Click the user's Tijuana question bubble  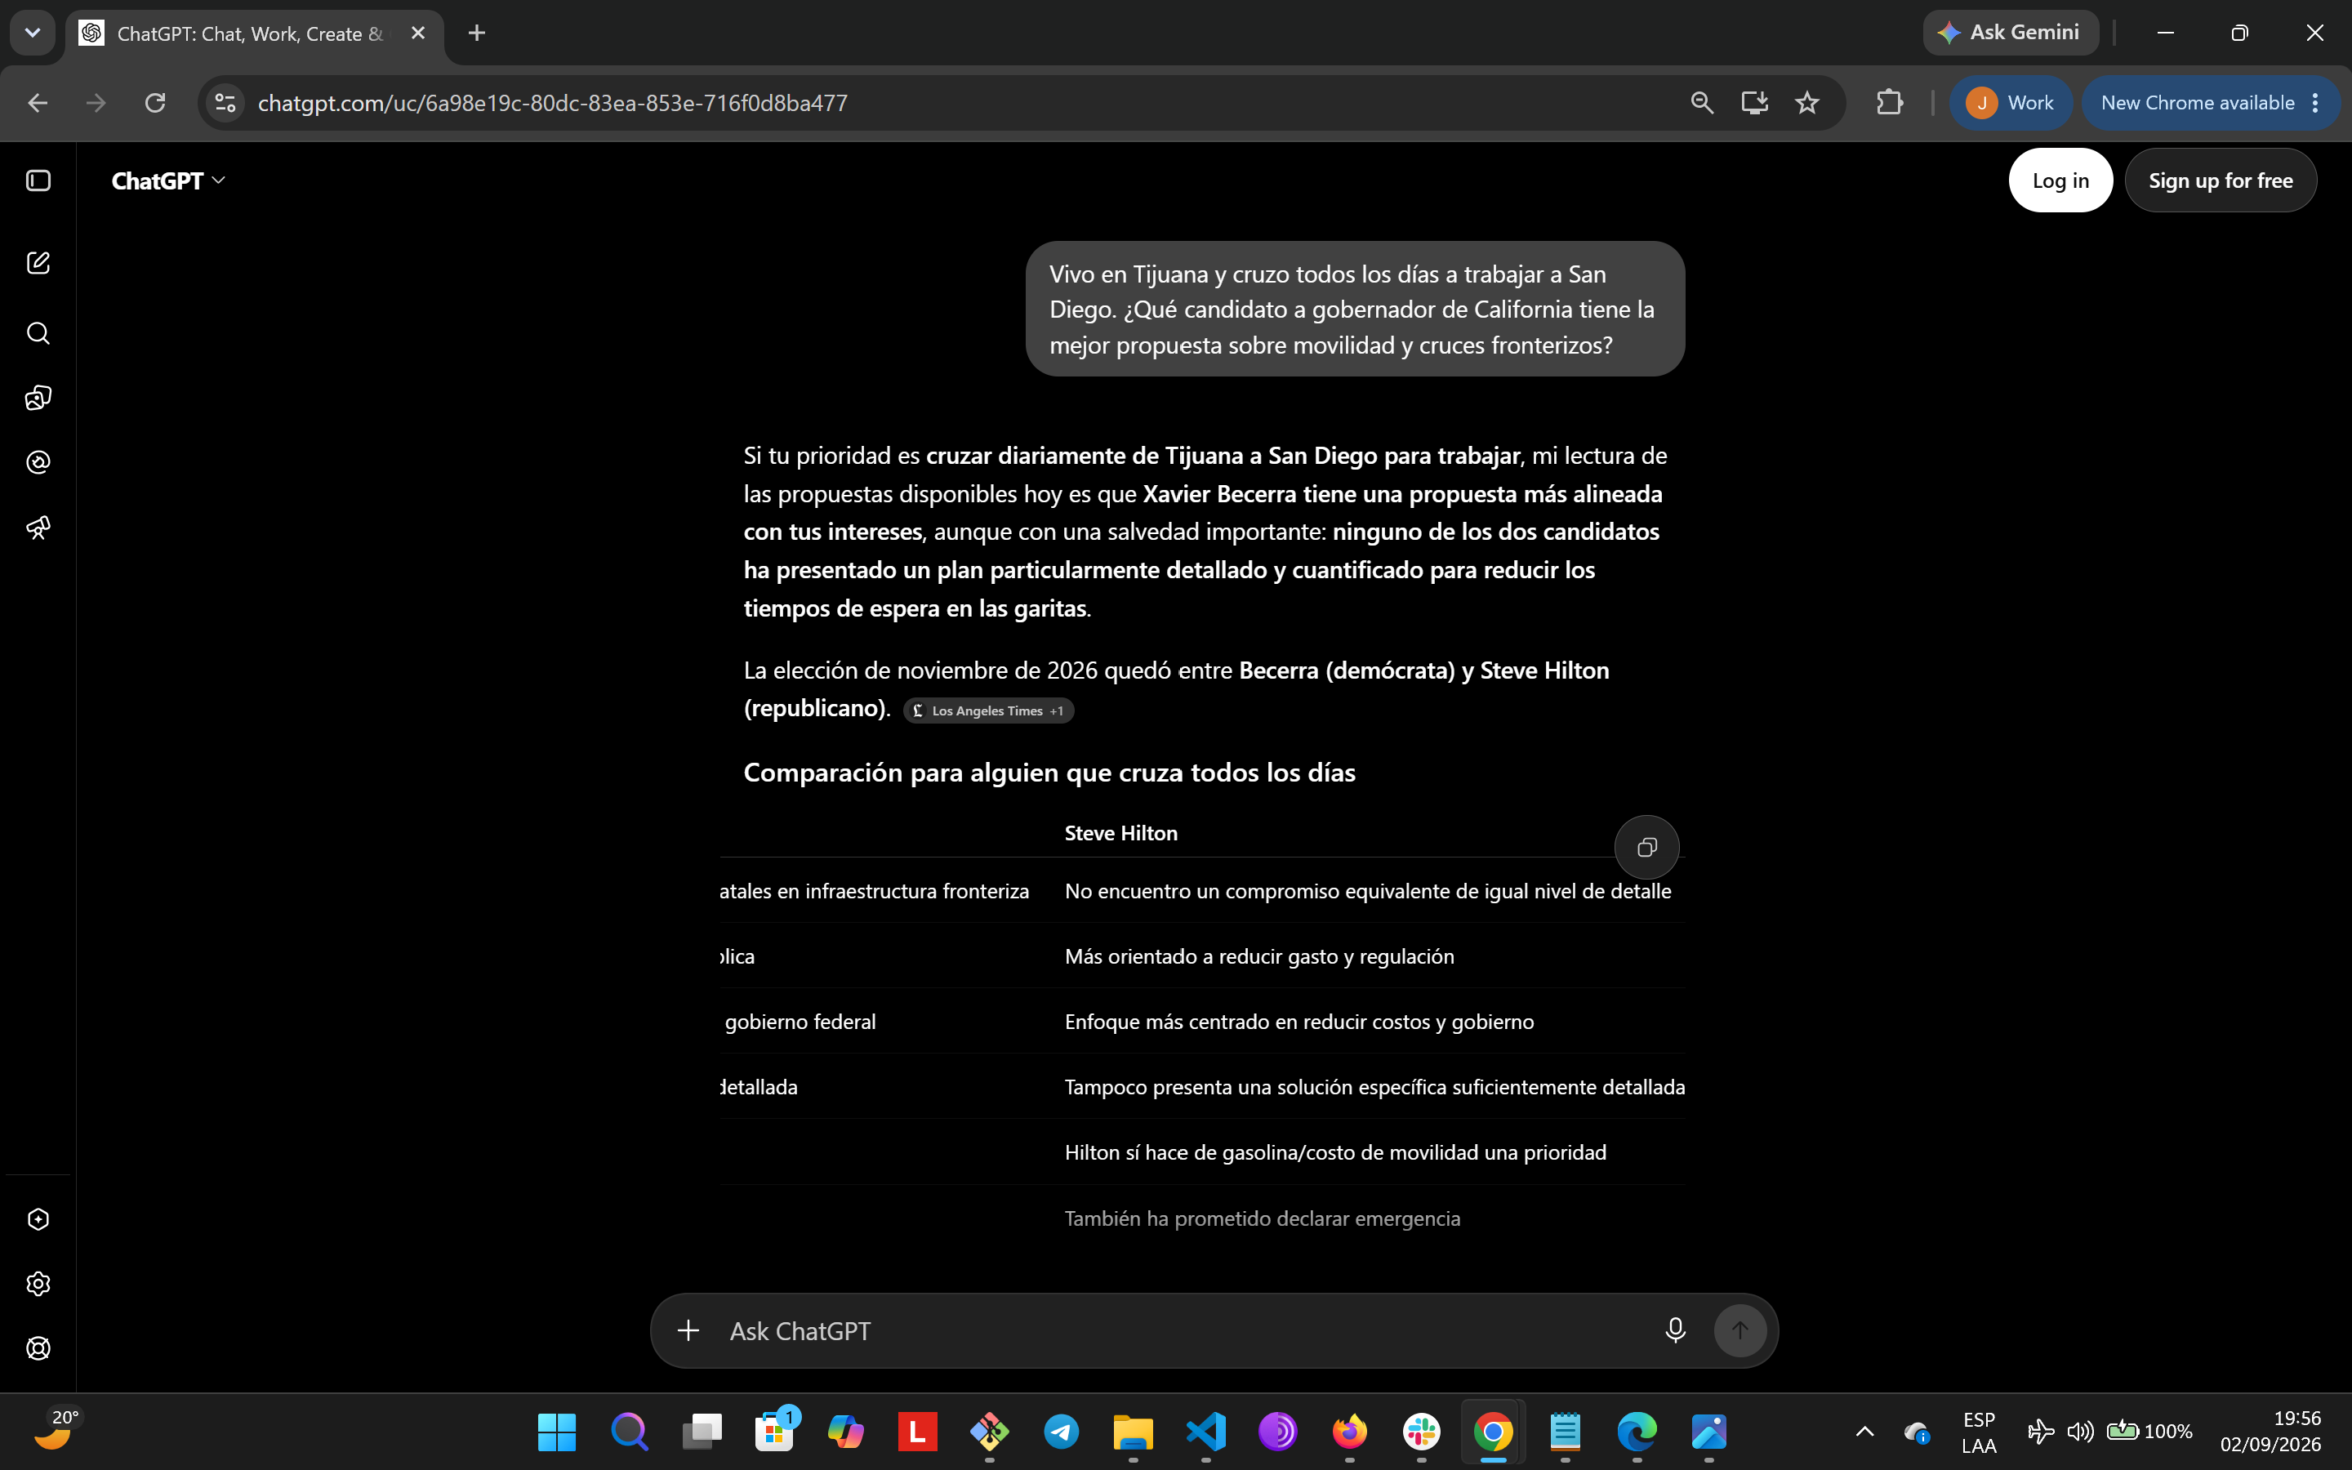(x=1355, y=310)
